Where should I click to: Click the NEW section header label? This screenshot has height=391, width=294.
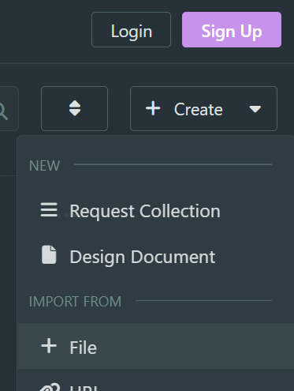tap(45, 166)
